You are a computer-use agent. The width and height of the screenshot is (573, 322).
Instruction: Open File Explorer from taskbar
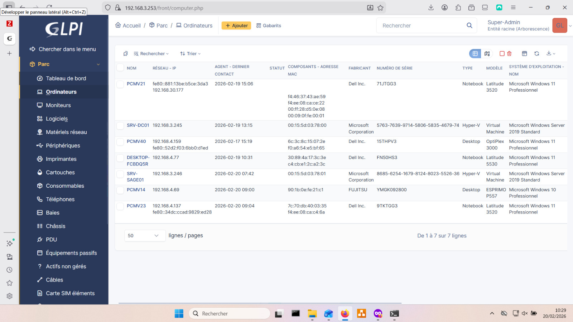(312, 313)
